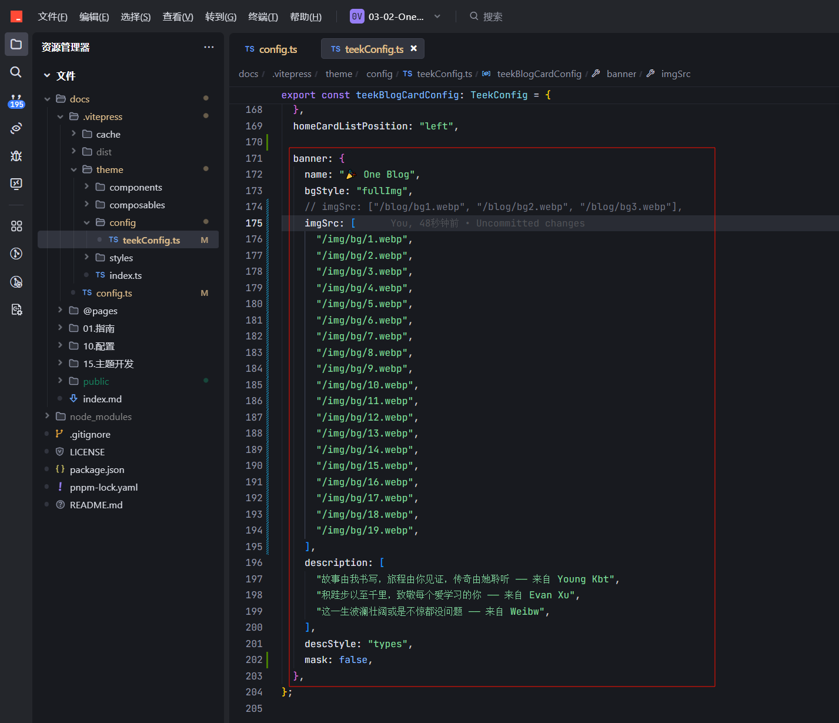Click the three-dot more actions in Explorer header
This screenshot has width=839, height=723.
click(209, 47)
